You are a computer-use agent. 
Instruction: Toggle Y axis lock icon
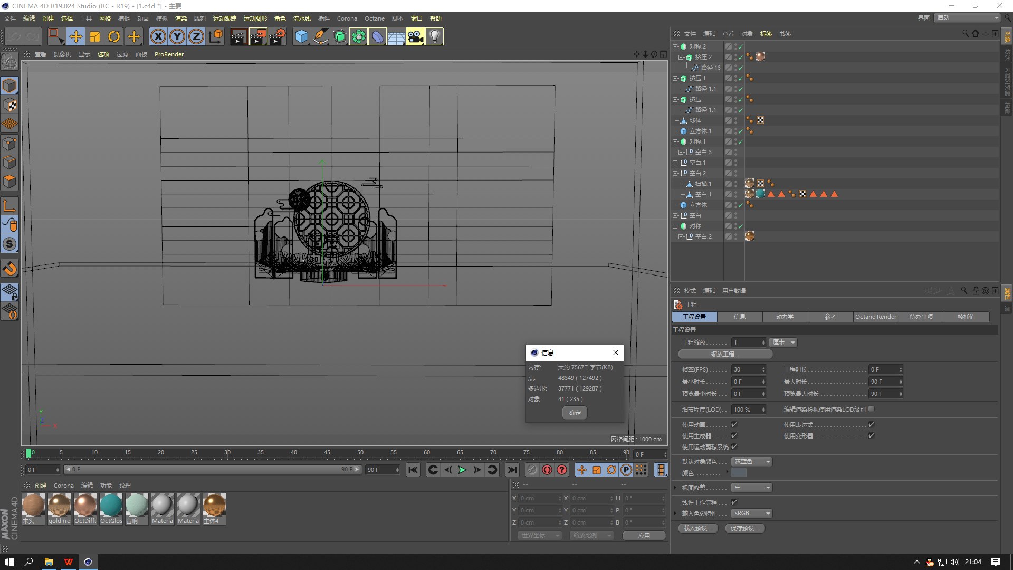tap(177, 36)
